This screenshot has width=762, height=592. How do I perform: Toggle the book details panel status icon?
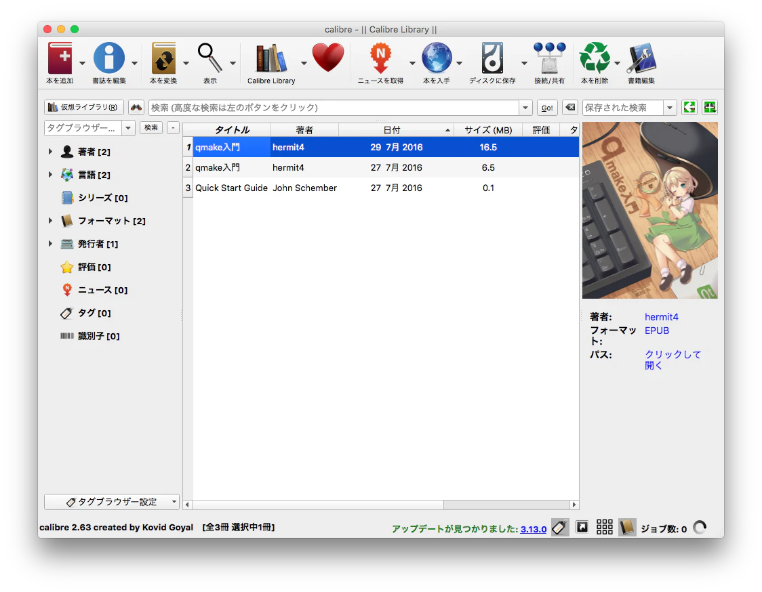[627, 527]
